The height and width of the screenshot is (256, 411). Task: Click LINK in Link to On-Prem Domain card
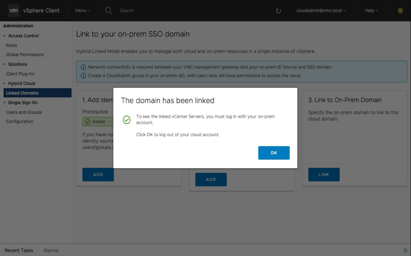point(324,175)
